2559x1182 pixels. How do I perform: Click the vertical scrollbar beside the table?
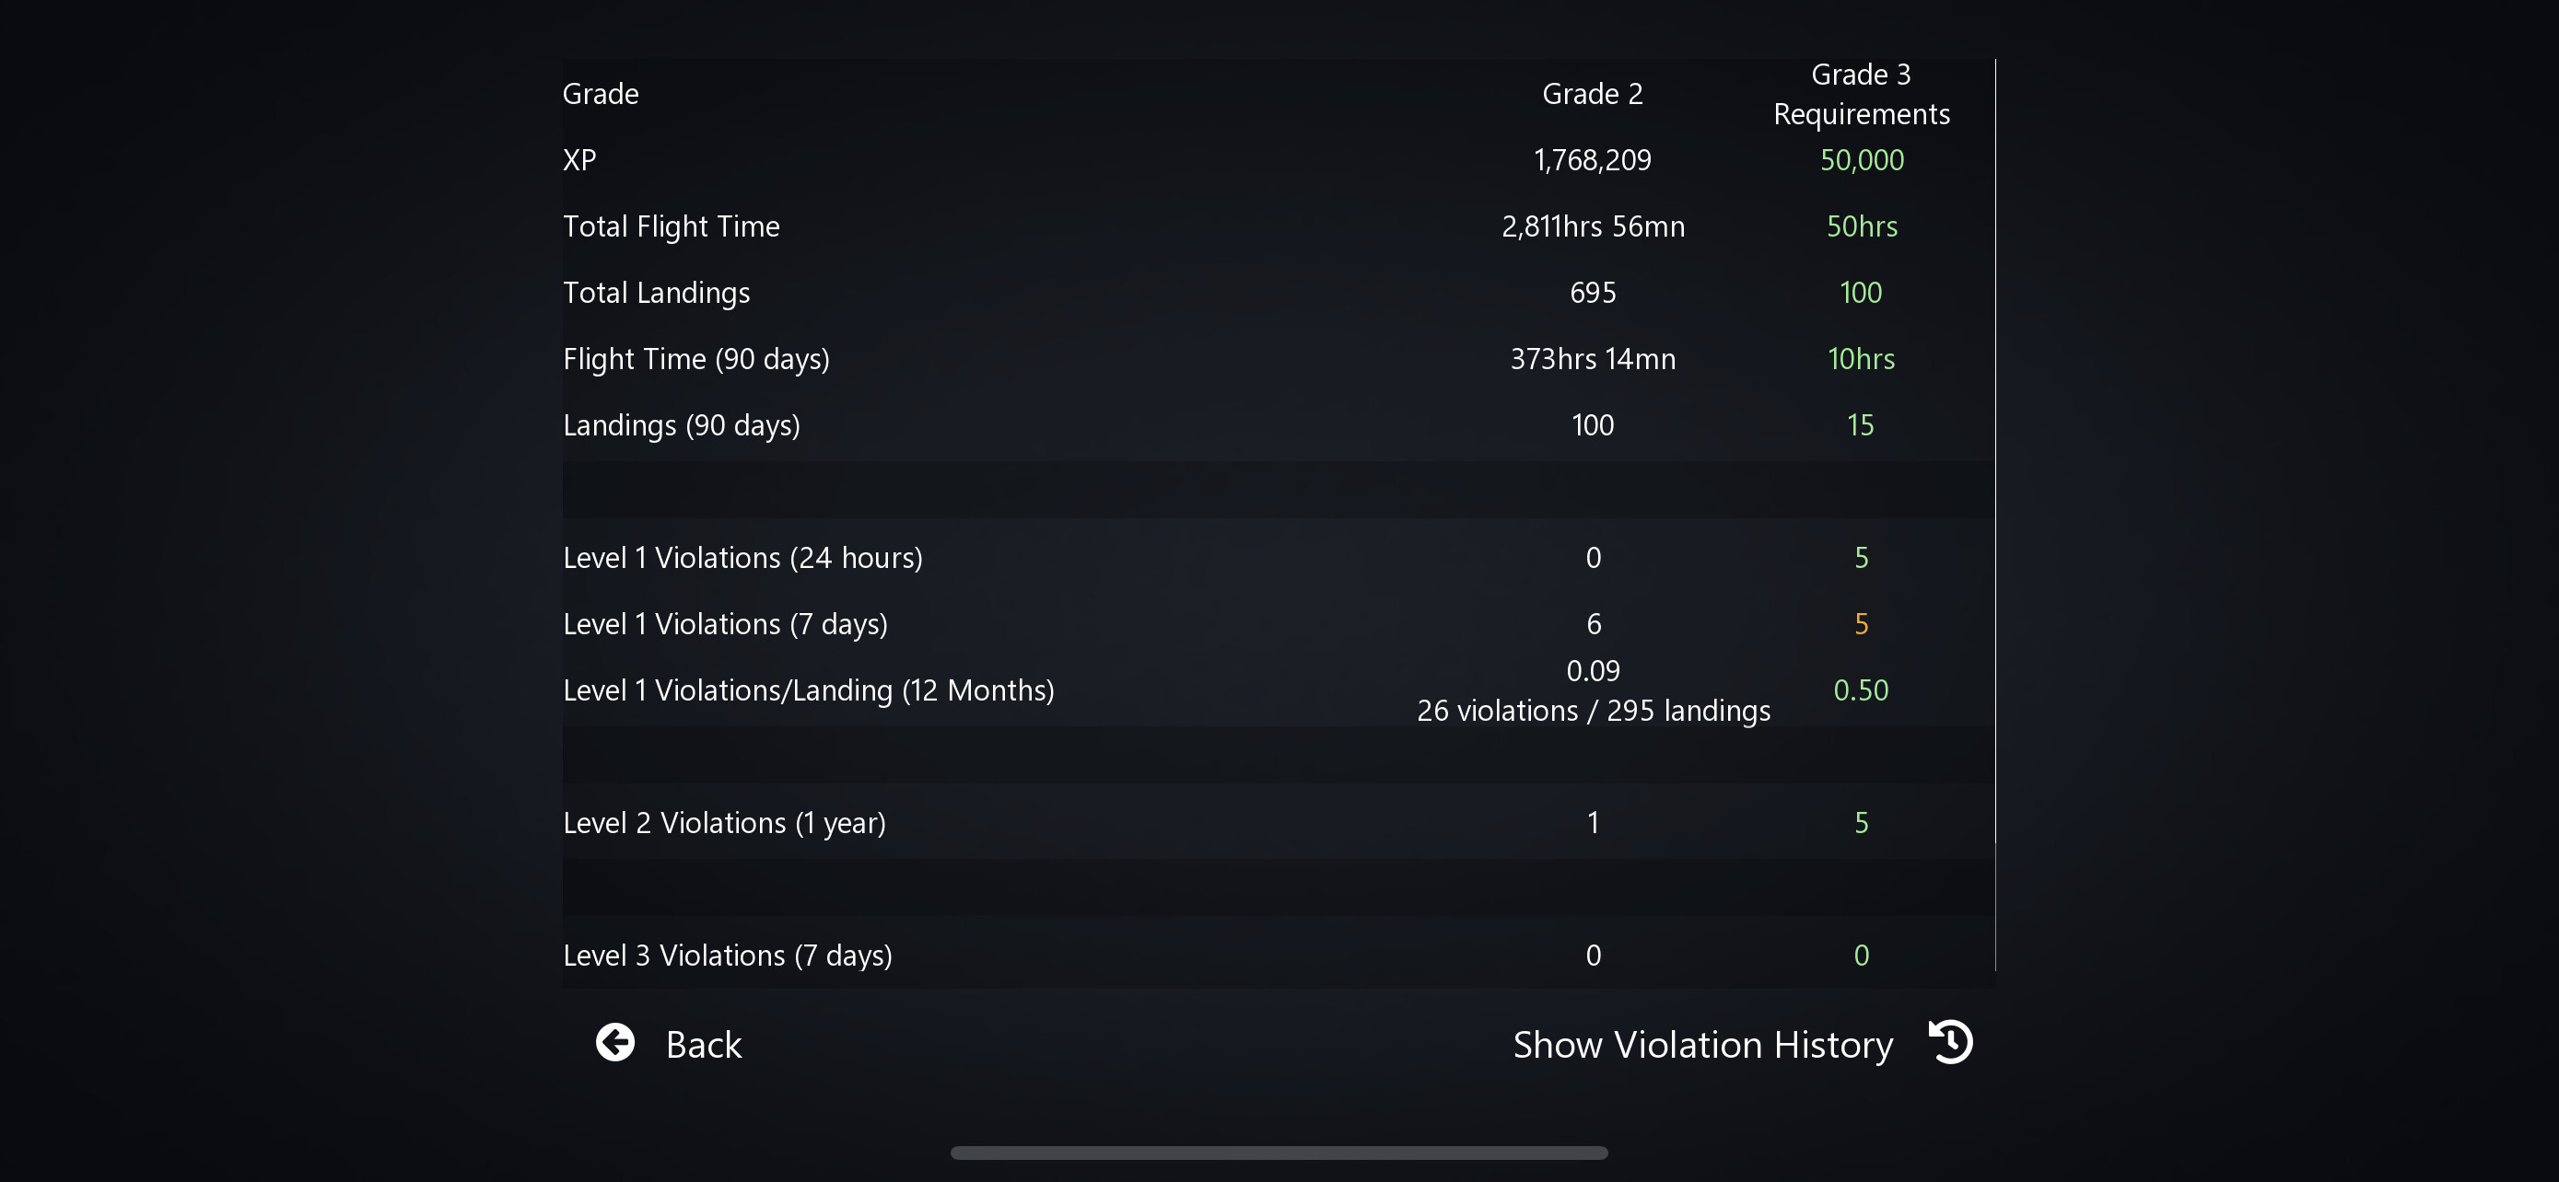click(1994, 514)
